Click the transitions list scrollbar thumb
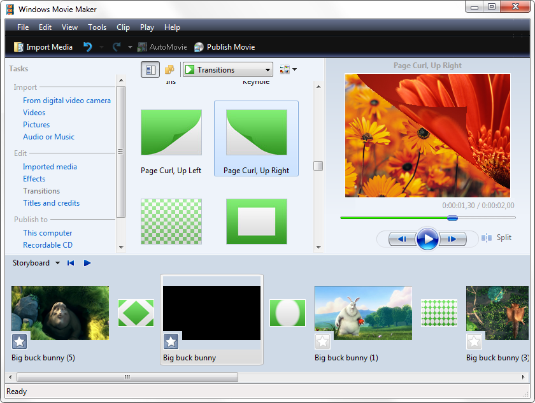The width and height of the screenshot is (535, 403). (318, 166)
